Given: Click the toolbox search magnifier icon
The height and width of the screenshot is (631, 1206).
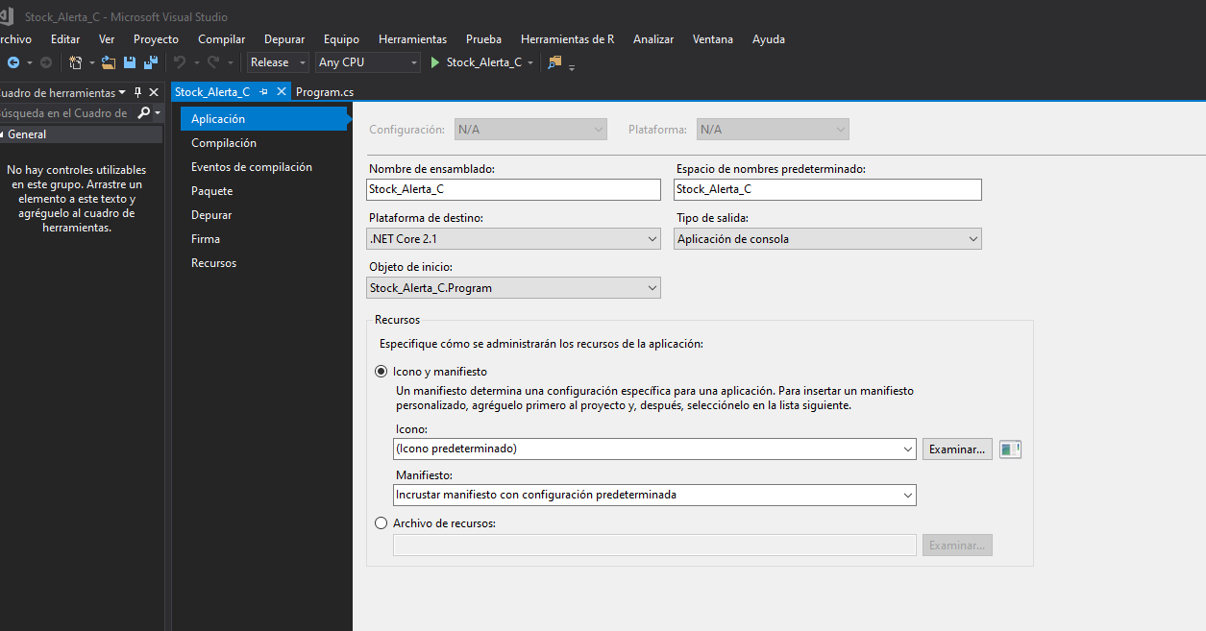Looking at the screenshot, I should click(x=144, y=113).
